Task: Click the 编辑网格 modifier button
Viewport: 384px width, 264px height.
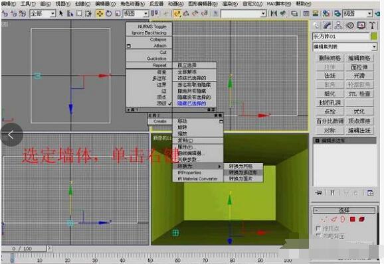Action: point(359,58)
